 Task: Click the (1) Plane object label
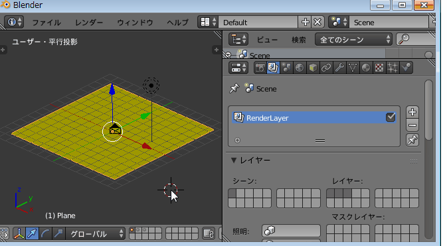click(x=60, y=215)
